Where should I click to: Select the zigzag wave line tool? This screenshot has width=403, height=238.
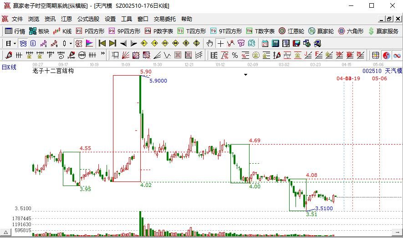(167, 55)
